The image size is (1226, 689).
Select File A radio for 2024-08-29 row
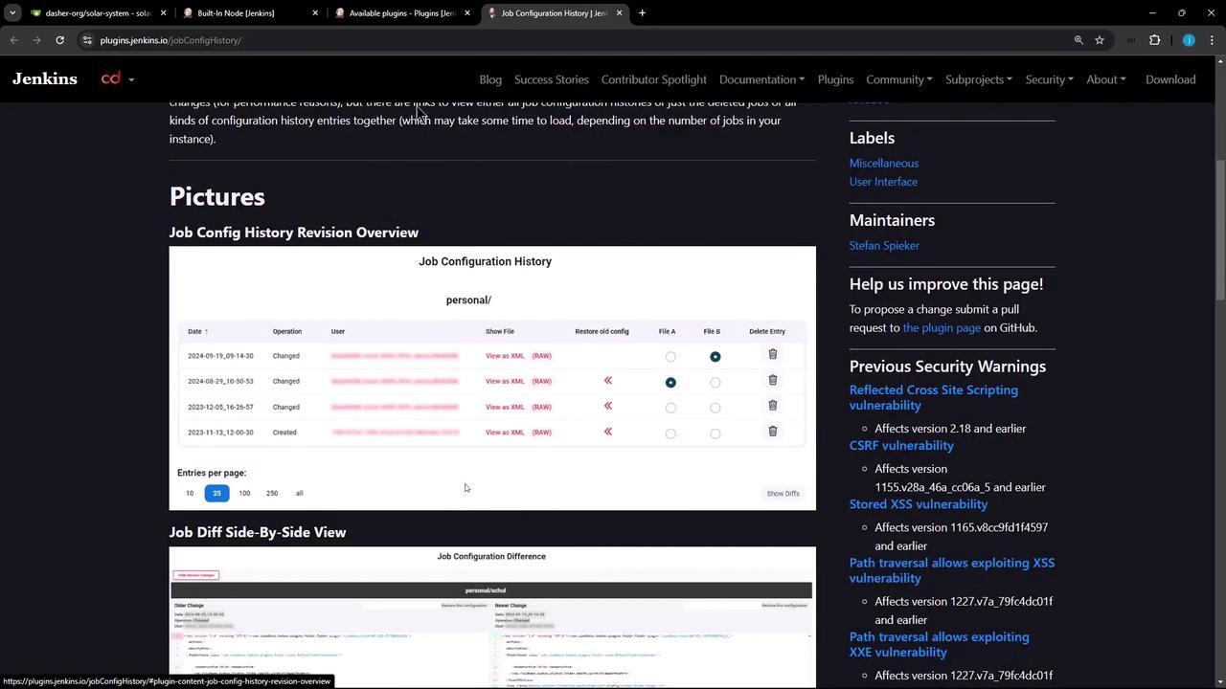tap(670, 383)
